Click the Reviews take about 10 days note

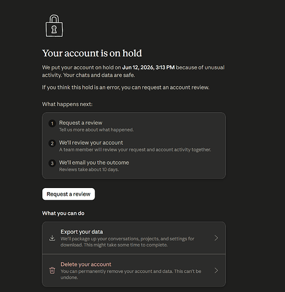tap(89, 169)
